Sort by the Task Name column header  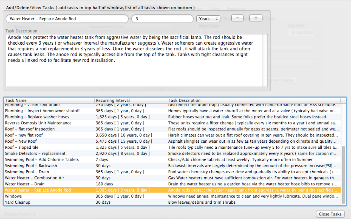coord(49,100)
